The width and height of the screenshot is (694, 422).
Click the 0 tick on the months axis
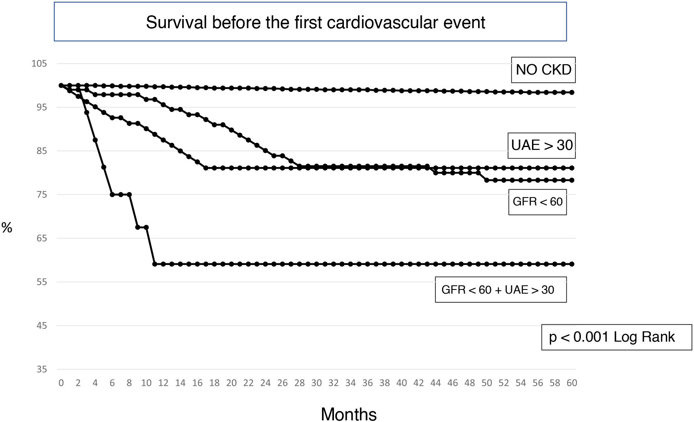(61, 383)
